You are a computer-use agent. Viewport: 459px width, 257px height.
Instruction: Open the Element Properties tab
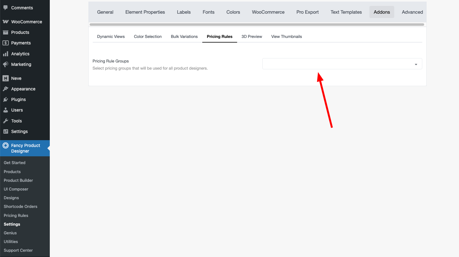tap(145, 12)
